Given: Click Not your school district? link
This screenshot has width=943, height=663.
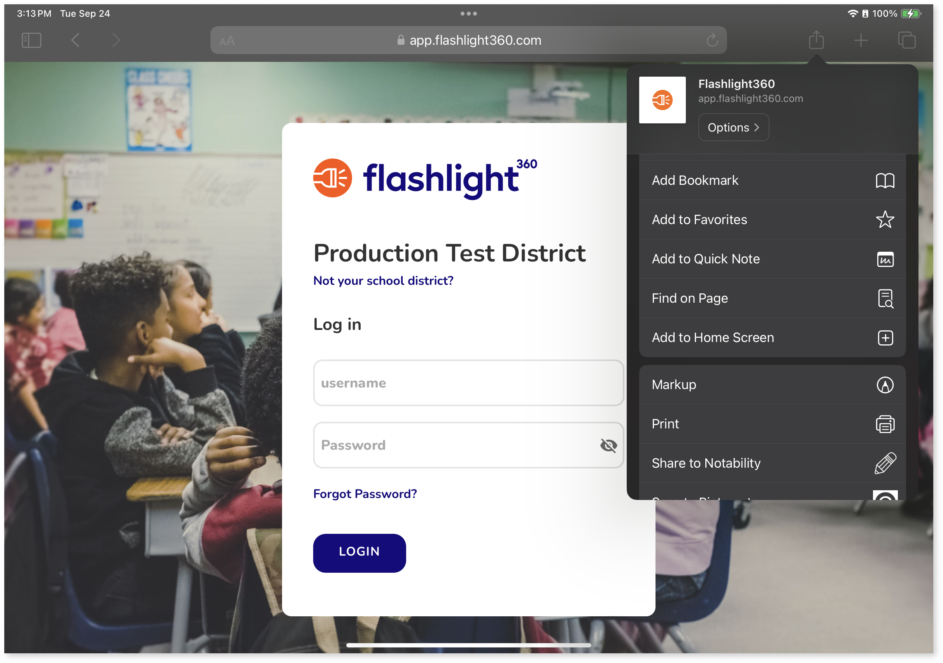Looking at the screenshot, I should click(x=383, y=281).
